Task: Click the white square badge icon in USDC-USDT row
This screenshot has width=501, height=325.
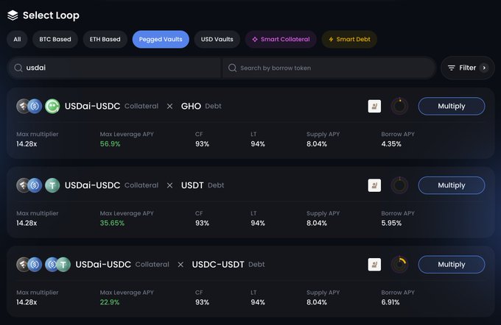Action: point(374,265)
